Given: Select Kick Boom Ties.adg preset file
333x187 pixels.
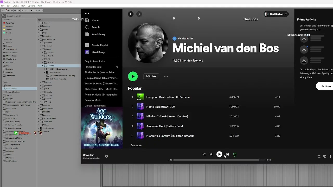Looking at the screenshot, I should [x=57, y=79].
